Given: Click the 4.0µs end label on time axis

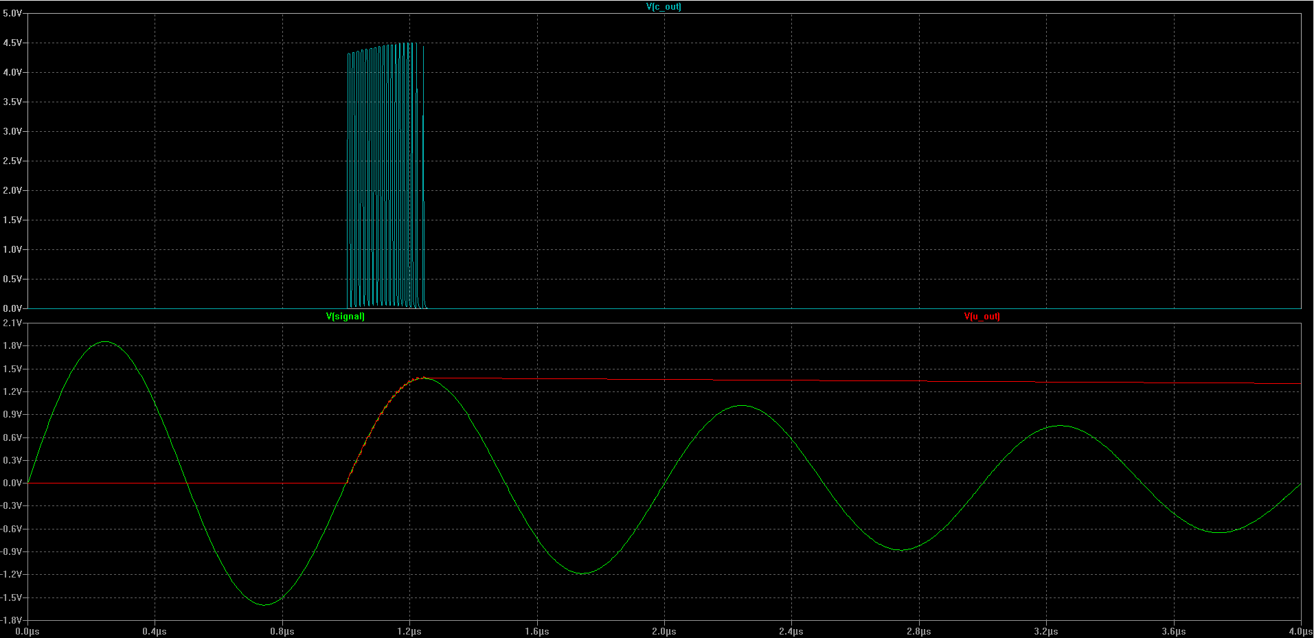Looking at the screenshot, I should [x=1300, y=631].
